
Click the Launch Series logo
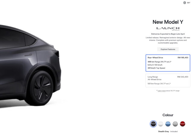point(168,29)
